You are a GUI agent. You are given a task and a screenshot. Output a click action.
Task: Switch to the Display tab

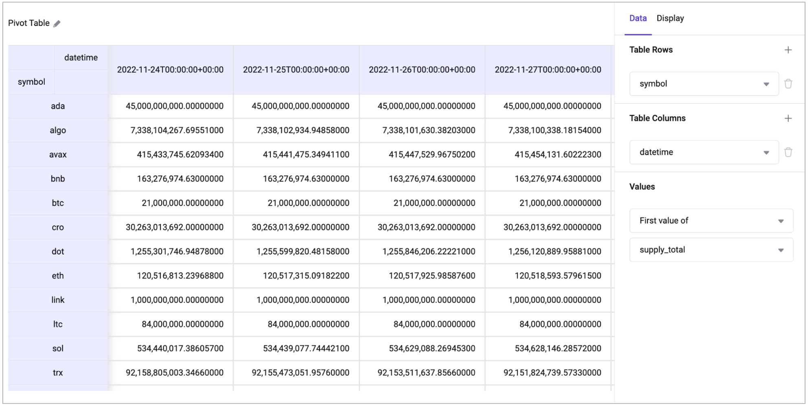tap(670, 18)
